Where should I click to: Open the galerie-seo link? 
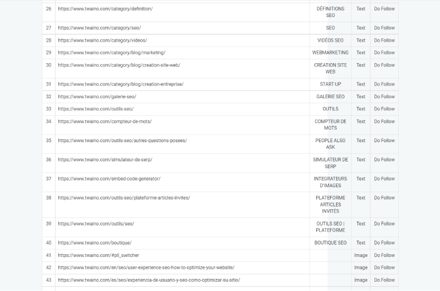pos(97,97)
